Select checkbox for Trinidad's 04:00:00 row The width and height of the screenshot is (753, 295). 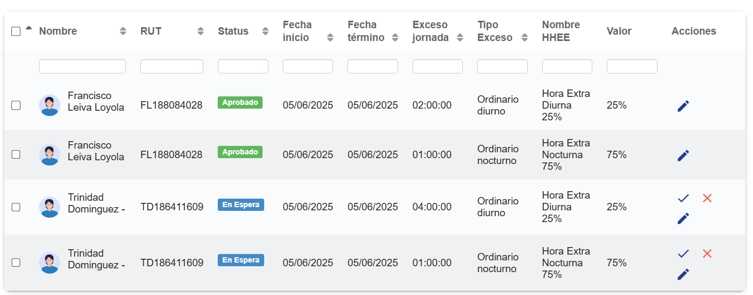point(16,207)
